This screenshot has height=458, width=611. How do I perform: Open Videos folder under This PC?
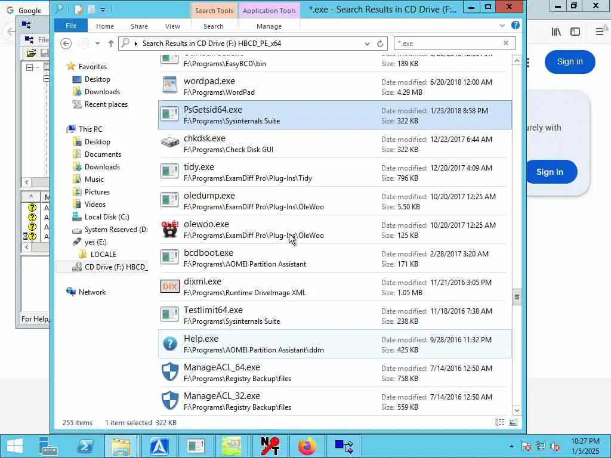click(x=95, y=204)
